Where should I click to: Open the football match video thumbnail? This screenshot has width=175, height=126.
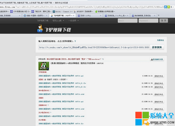(44, 66)
